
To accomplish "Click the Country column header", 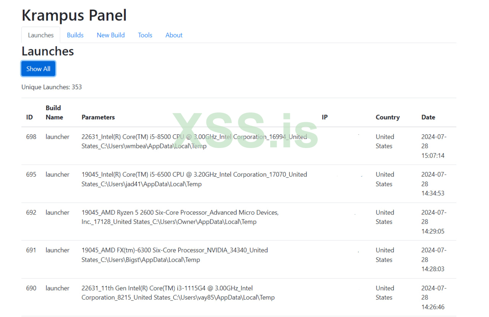I will (387, 117).
